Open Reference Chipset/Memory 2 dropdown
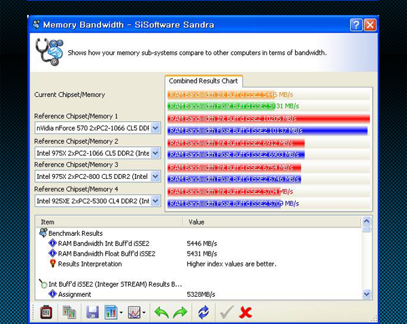The width and height of the screenshot is (407, 324). [x=155, y=153]
